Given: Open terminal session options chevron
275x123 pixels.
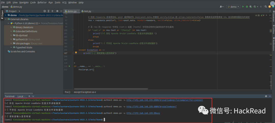Looking at the screenshot, I should pyautogui.click(x=33, y=96).
